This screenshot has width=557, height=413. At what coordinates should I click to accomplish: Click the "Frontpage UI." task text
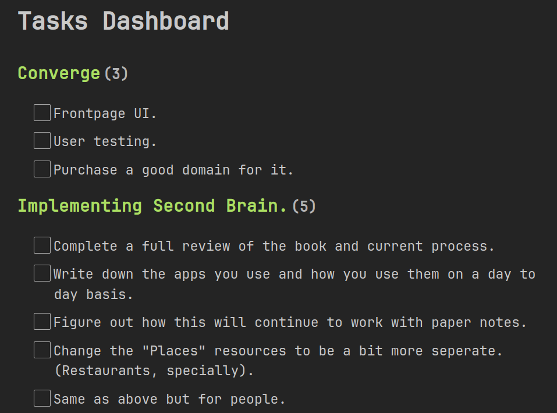(x=105, y=113)
